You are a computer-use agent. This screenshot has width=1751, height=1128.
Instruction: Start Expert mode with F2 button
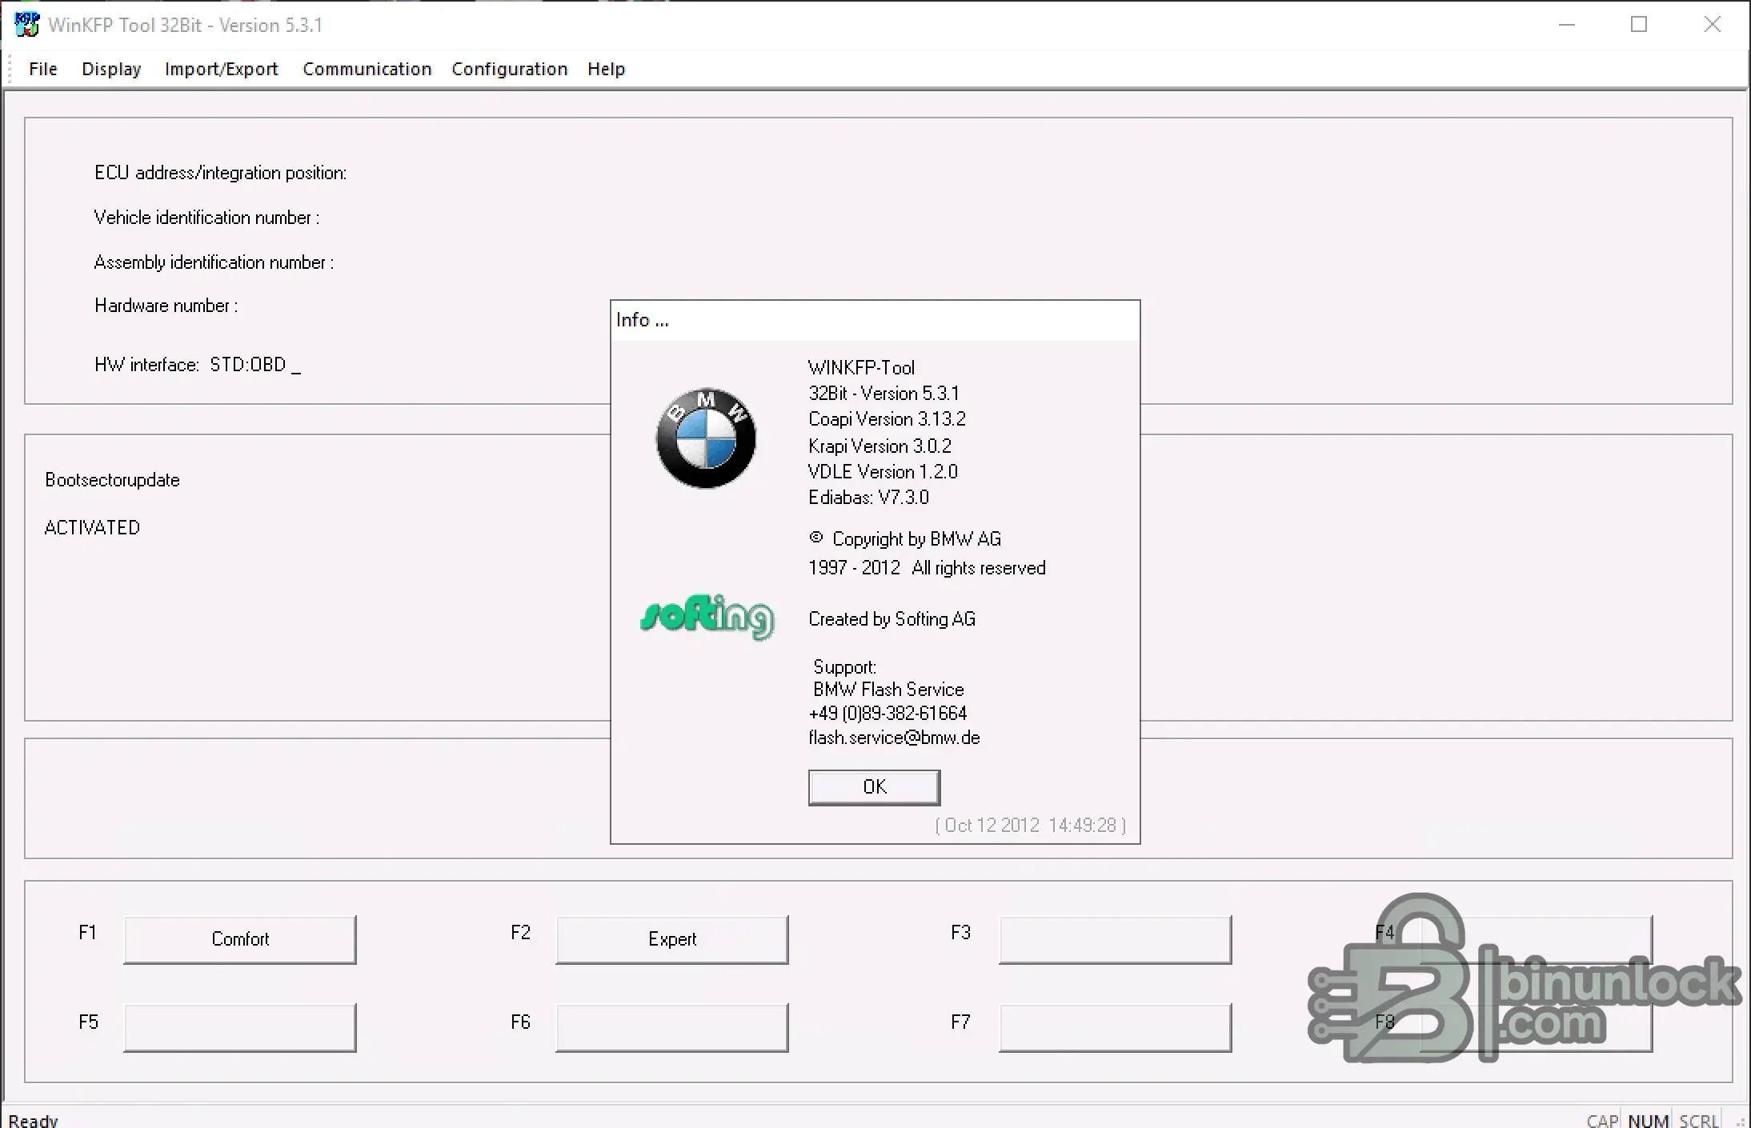coord(672,939)
